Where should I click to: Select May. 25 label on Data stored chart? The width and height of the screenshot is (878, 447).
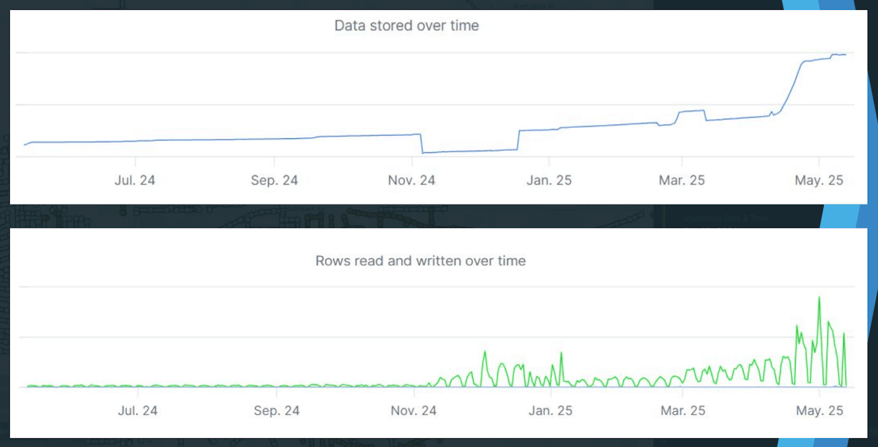pyautogui.click(x=819, y=180)
